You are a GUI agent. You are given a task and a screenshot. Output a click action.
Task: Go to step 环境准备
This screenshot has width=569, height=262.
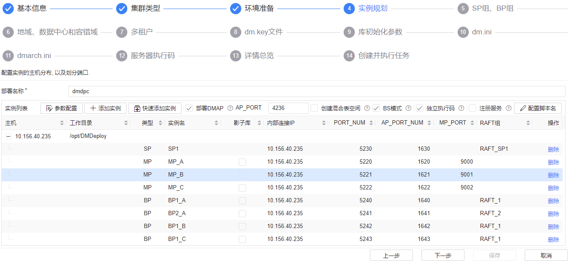[x=252, y=9]
